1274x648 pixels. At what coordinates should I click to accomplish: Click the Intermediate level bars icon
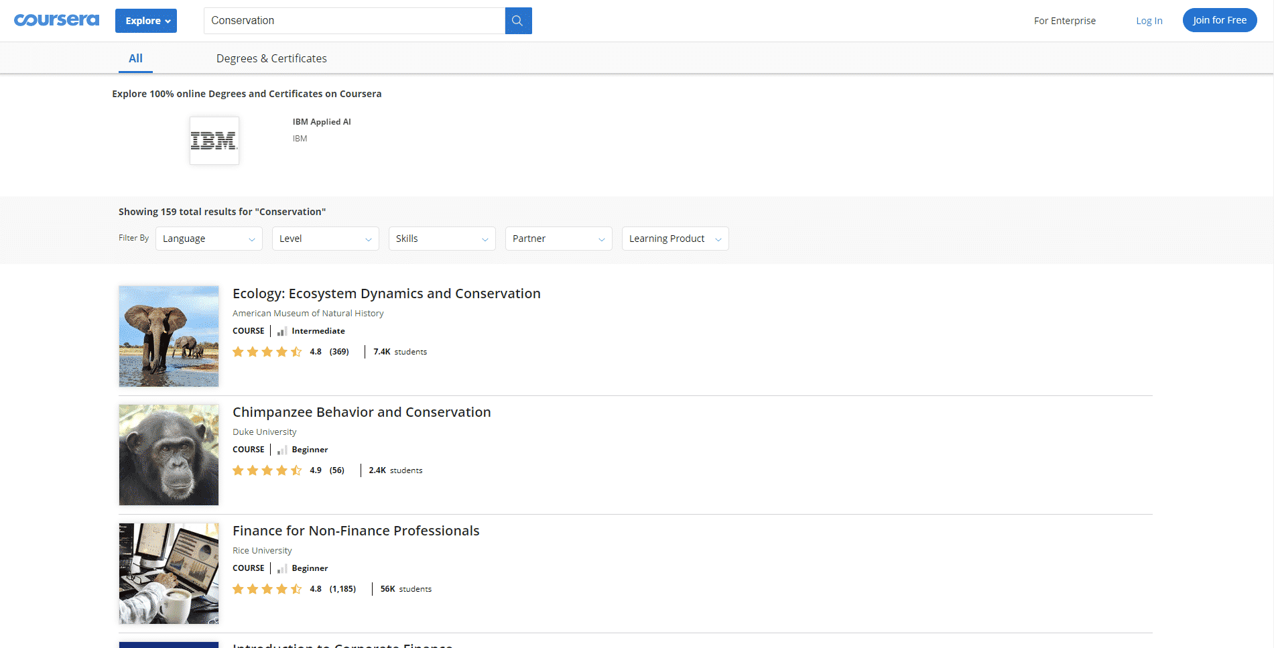tap(282, 331)
